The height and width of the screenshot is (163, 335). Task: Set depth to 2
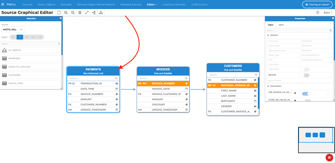tap(26, 37)
